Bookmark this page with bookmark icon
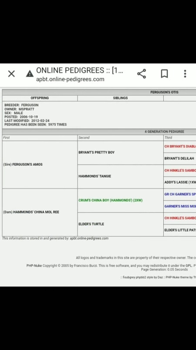The height and width of the screenshot is (350, 196). (164, 73)
